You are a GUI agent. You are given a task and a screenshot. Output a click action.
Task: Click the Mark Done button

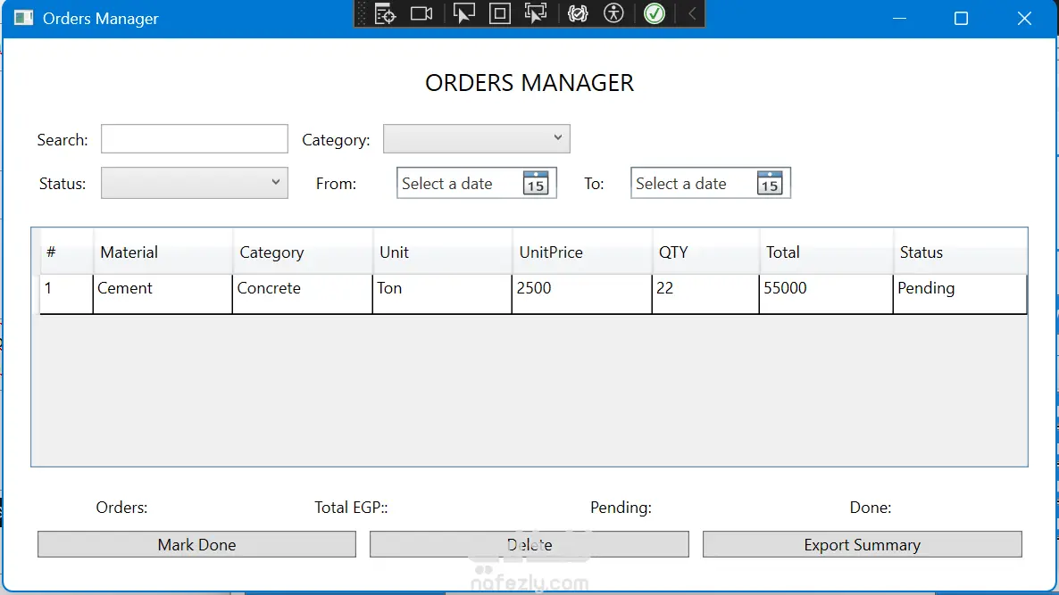[x=196, y=544]
